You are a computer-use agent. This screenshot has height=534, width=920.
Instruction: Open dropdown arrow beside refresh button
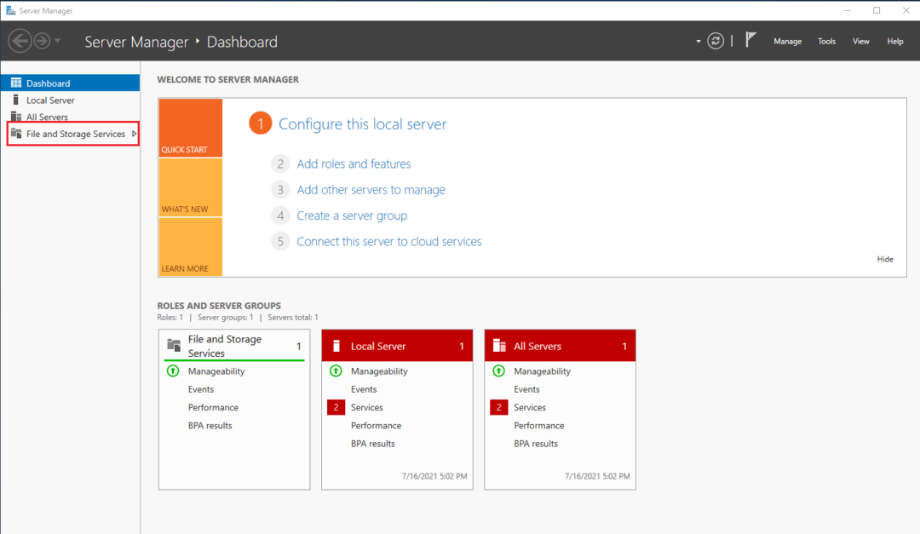coord(699,41)
